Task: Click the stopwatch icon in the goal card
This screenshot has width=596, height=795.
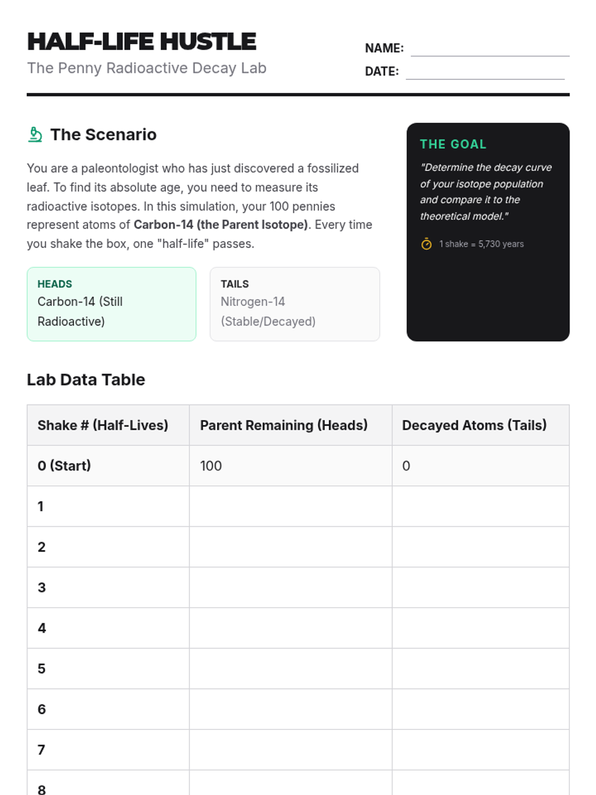Action: click(x=426, y=244)
